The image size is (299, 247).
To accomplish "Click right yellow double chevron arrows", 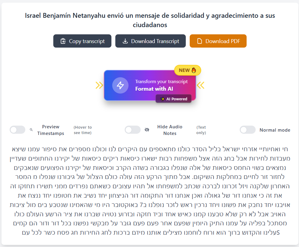I will coord(201,85).
